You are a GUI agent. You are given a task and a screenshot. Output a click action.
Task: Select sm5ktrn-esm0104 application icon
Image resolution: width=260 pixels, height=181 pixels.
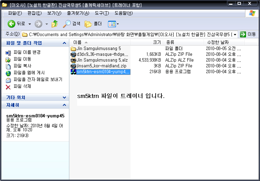coord(73,72)
